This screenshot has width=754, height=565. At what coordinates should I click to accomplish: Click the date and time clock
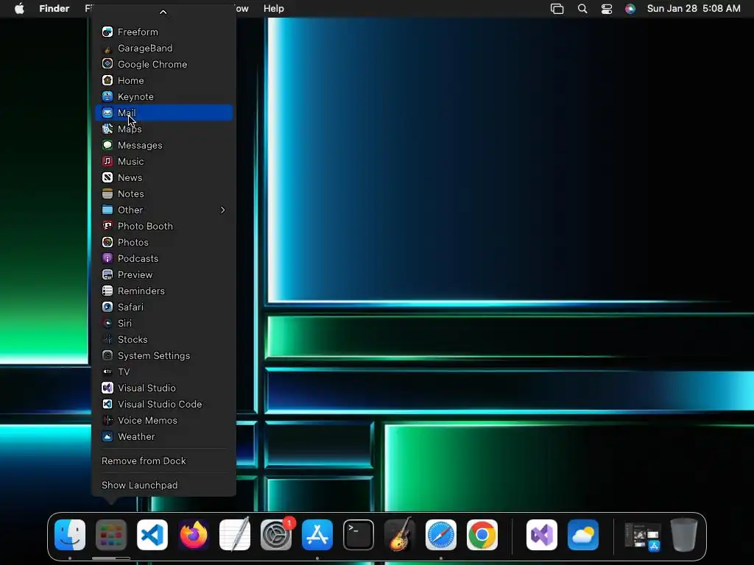click(x=694, y=9)
